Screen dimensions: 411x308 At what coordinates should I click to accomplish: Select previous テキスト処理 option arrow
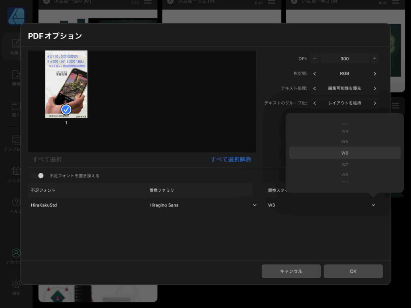315,89
